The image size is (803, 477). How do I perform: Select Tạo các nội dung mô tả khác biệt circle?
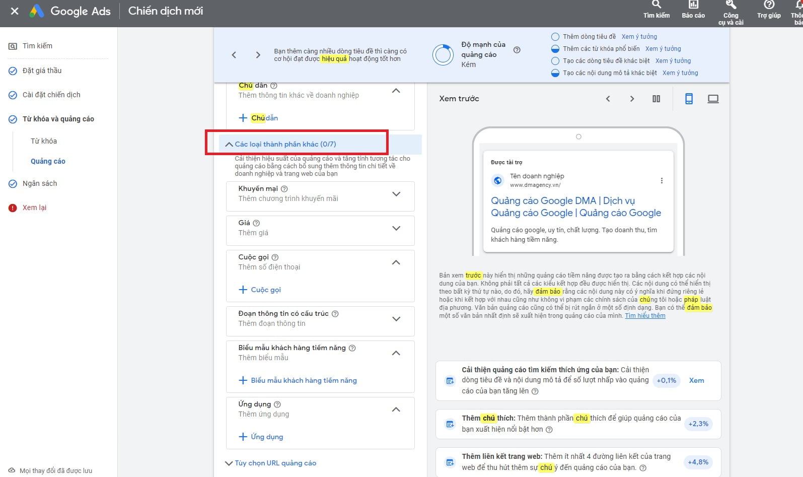555,73
